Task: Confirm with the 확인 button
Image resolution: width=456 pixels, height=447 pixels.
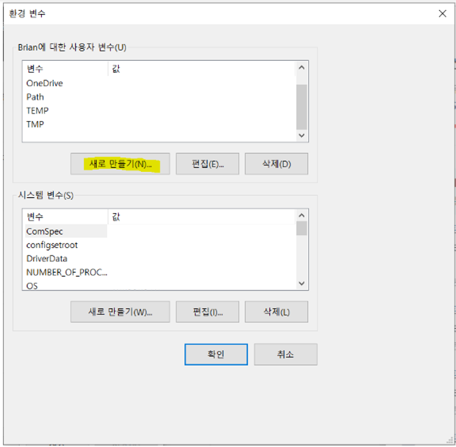Action: coord(216,354)
